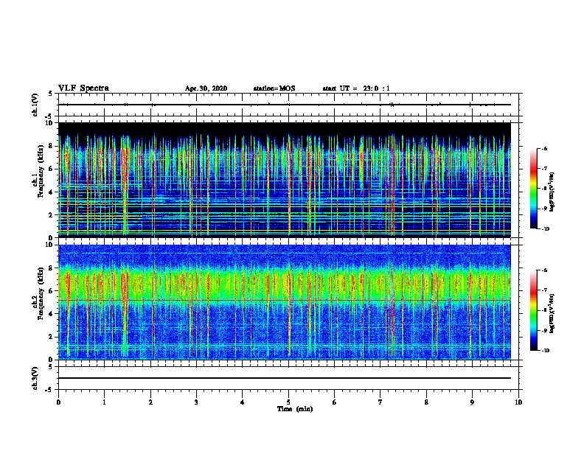
Task: Click the "2" frequency tick of ch.1 spectrogram
Action: (51, 214)
